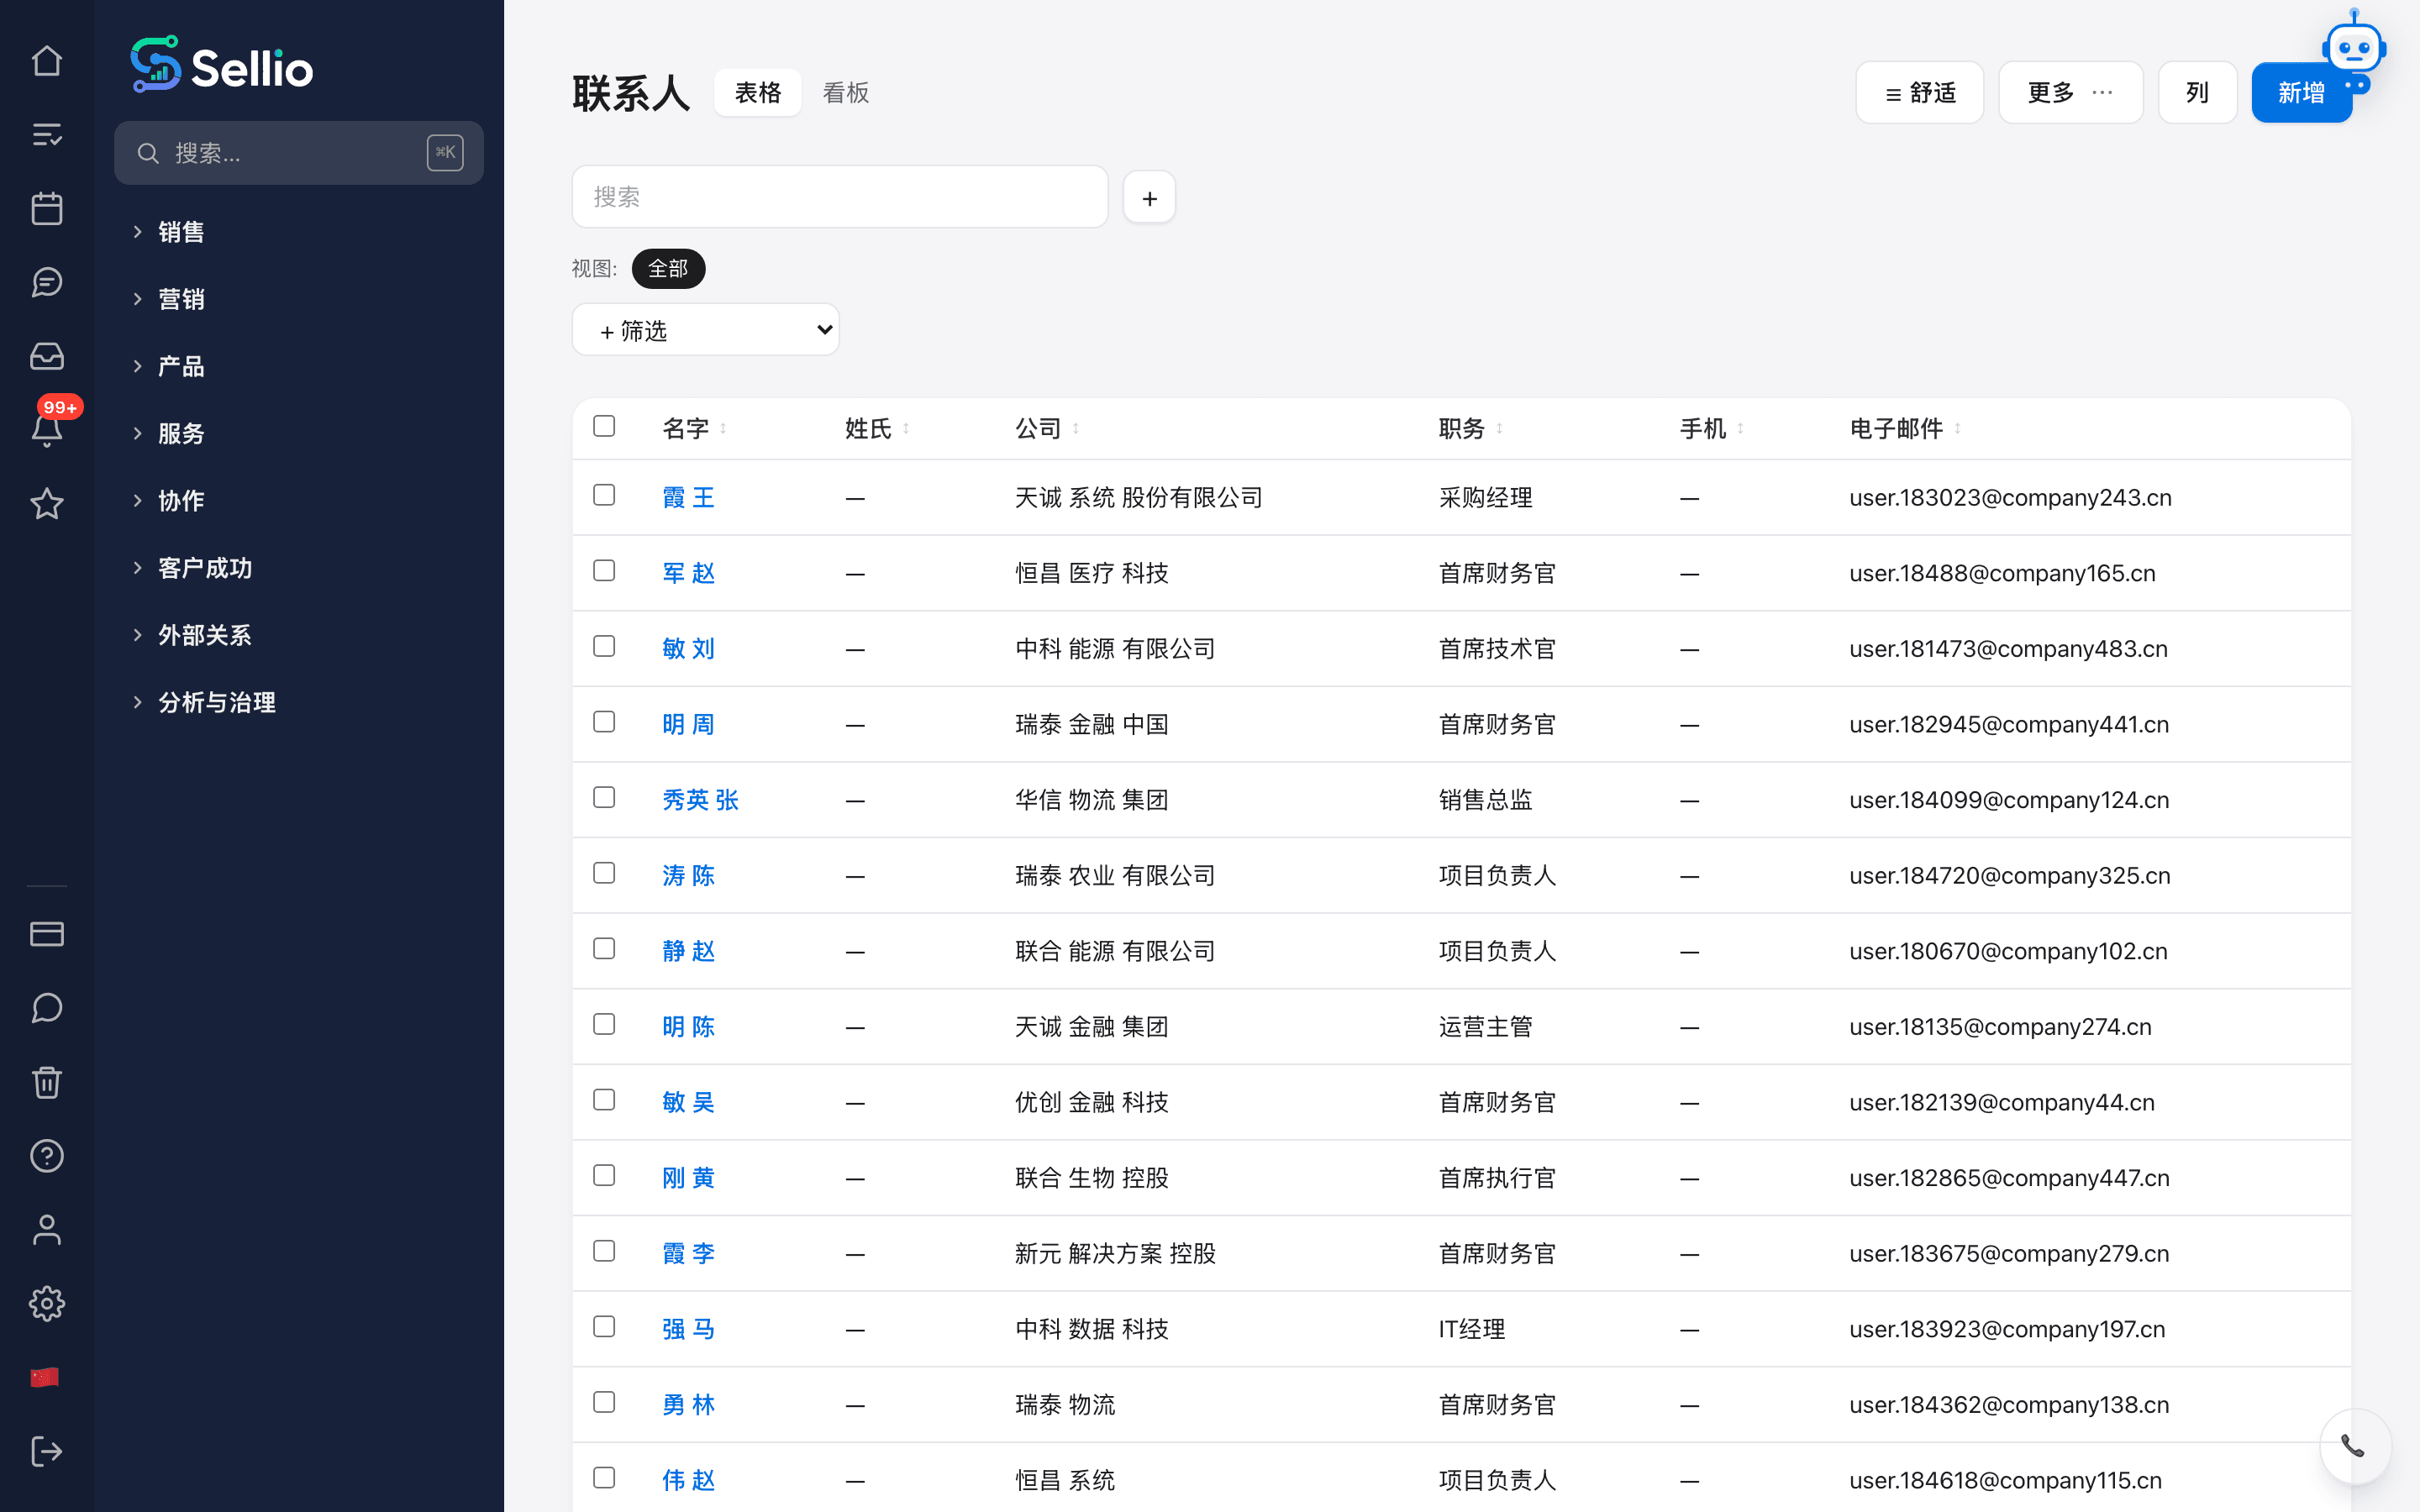Open contact 敏 吴

pos(688,1102)
